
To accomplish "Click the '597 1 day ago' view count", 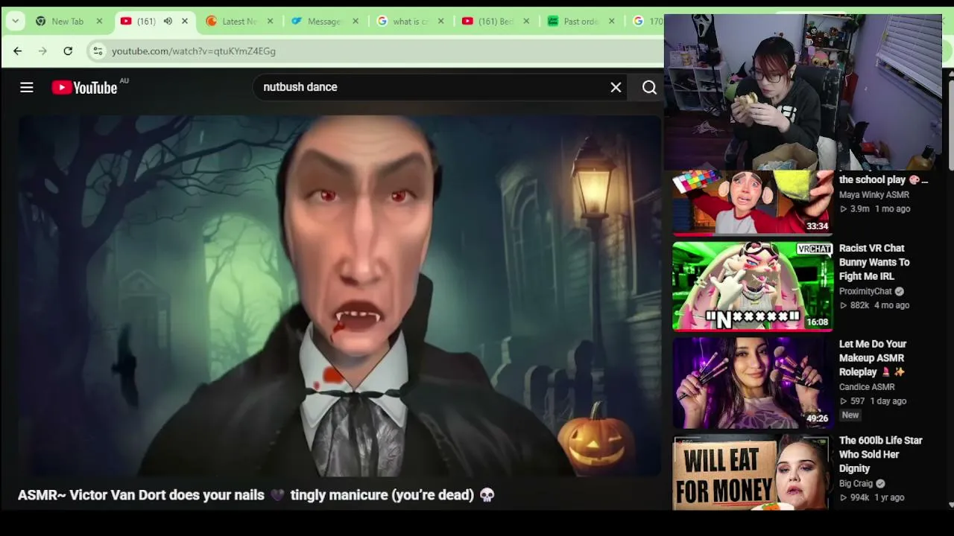I will 873,401.
